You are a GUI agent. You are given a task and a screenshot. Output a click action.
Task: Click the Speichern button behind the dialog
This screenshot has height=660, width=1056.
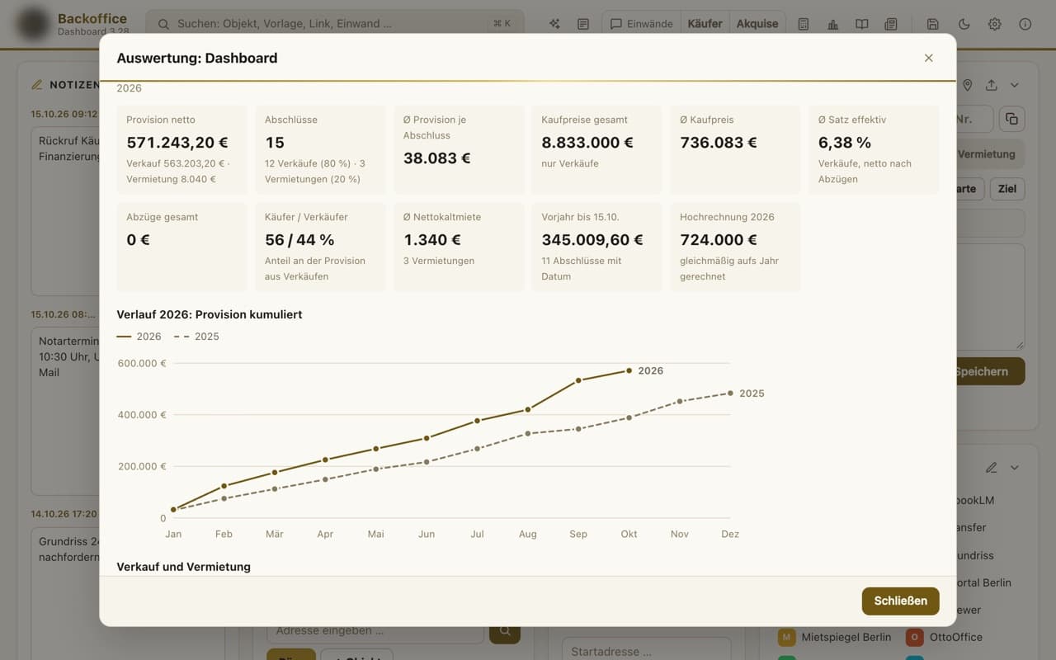click(x=990, y=371)
